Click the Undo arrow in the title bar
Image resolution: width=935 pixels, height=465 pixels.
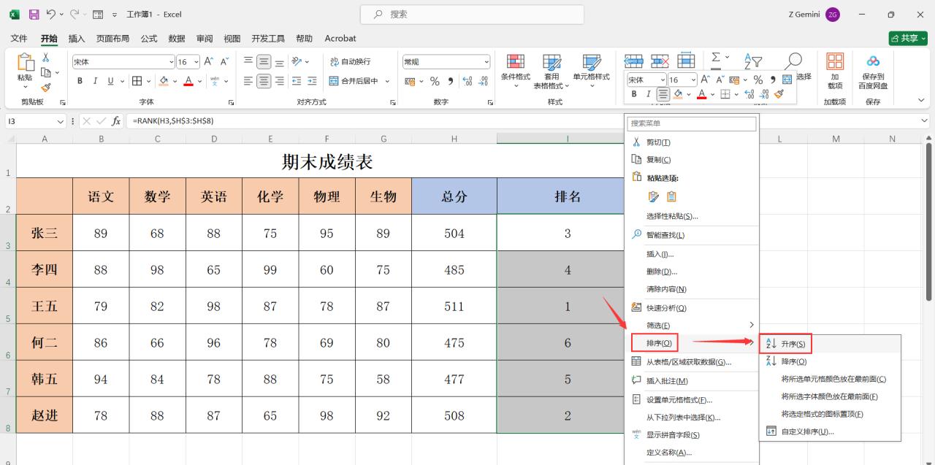tap(50, 14)
